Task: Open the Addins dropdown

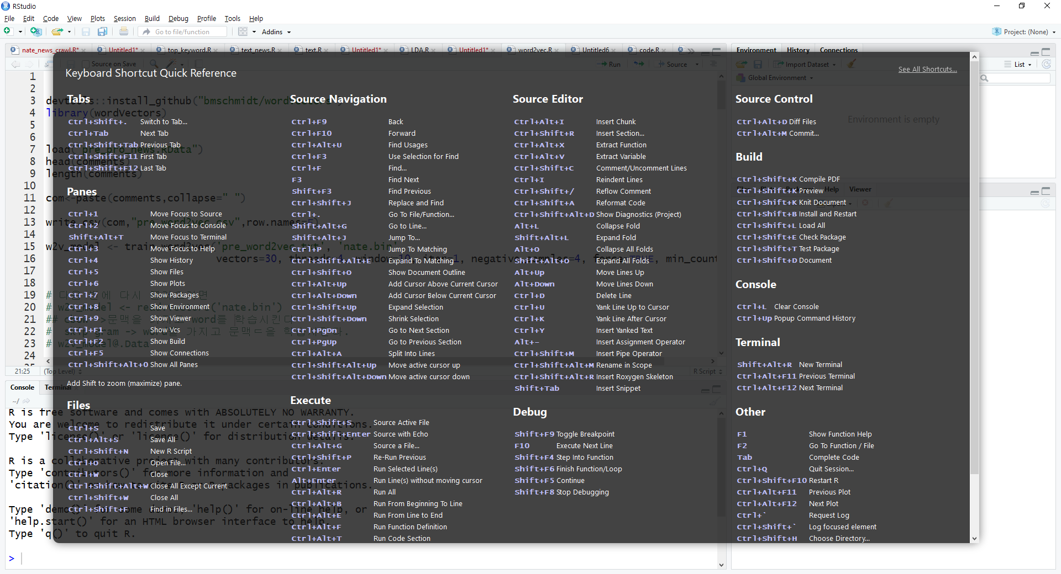Action: click(x=276, y=32)
